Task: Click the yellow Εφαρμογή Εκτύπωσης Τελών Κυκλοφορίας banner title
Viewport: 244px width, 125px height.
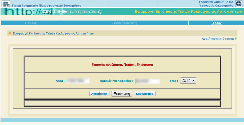Action: 188,11
